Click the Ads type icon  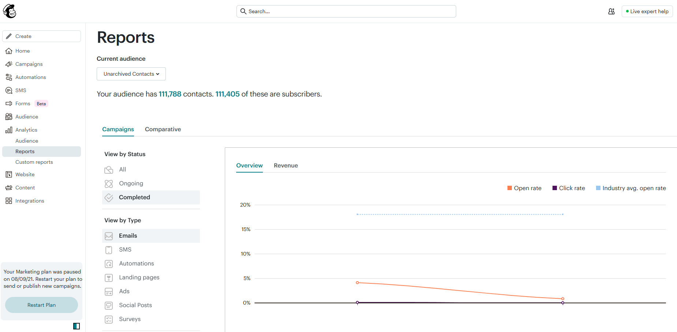pyautogui.click(x=109, y=291)
